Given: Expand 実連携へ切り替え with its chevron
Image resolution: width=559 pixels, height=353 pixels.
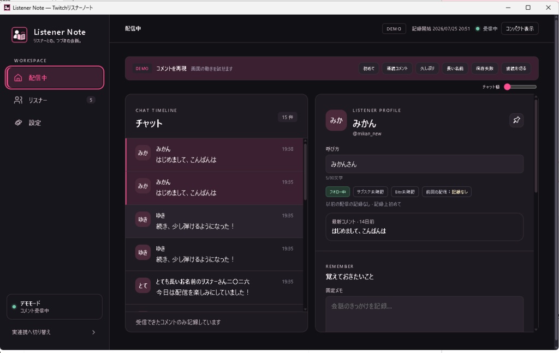Looking at the screenshot, I should point(93,332).
